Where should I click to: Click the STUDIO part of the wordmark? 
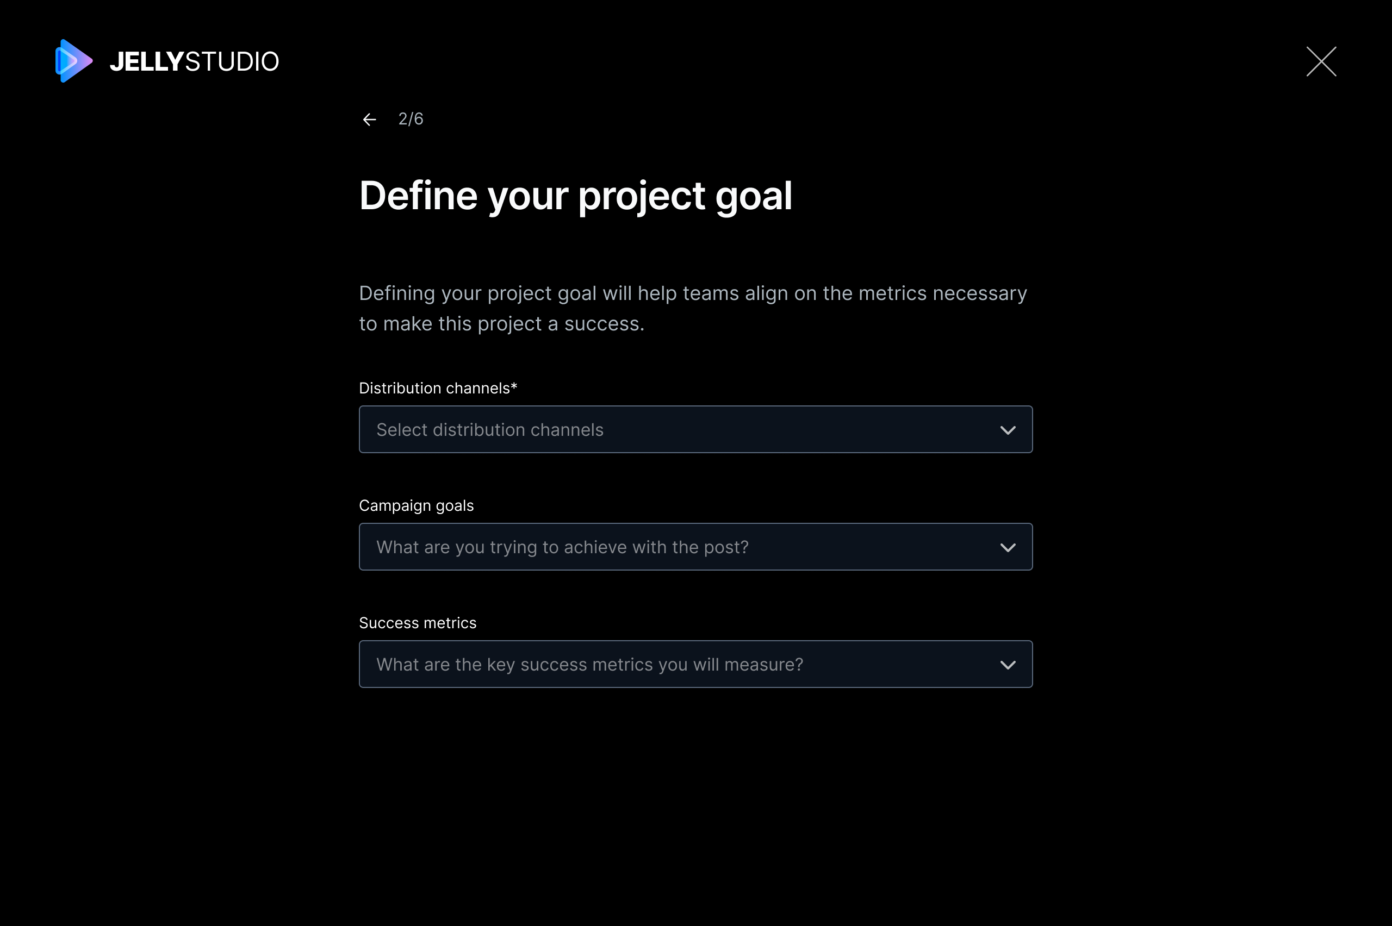[232, 61]
